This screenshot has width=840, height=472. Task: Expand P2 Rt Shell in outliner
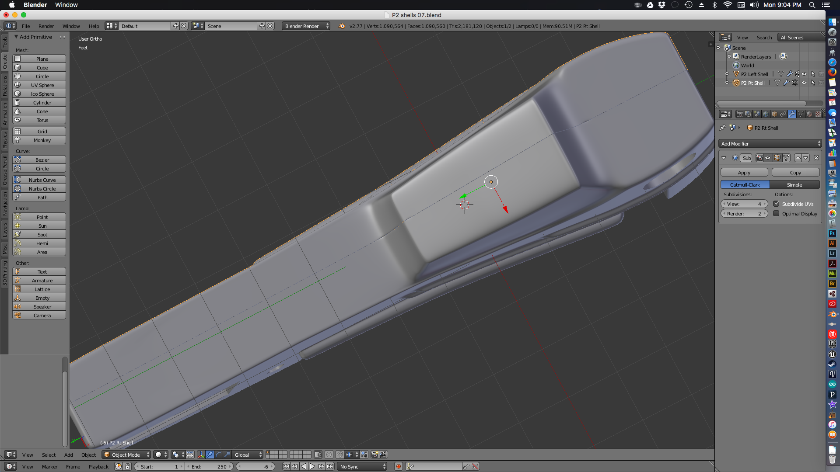[x=727, y=83]
